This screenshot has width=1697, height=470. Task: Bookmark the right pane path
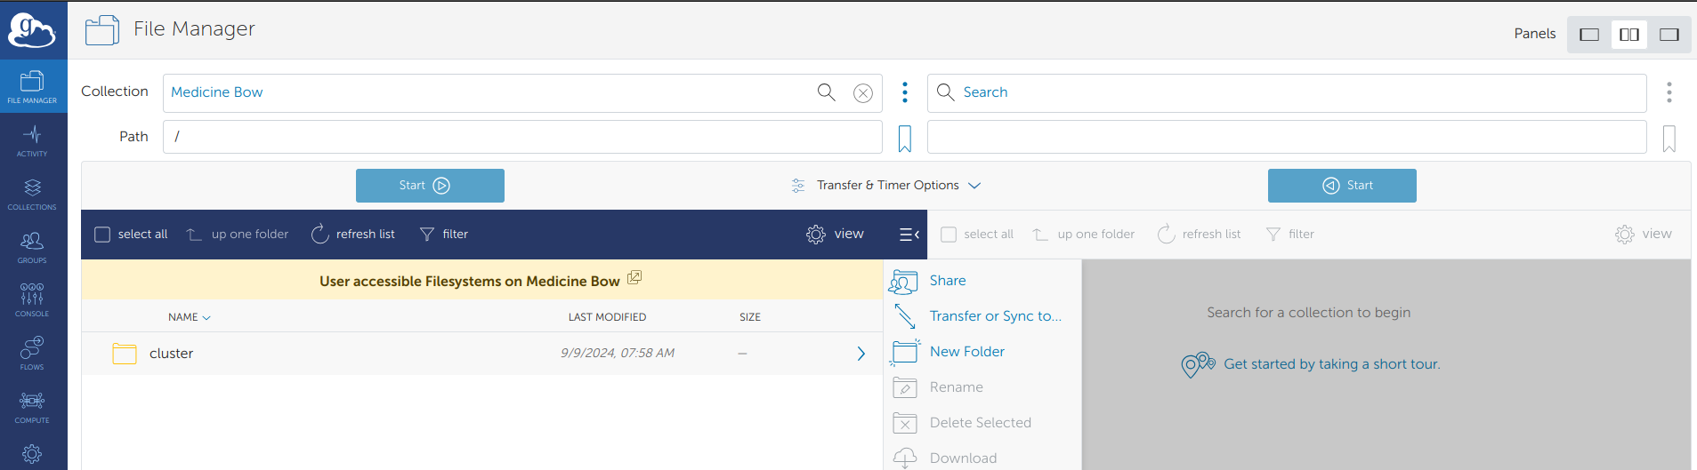click(x=1669, y=138)
